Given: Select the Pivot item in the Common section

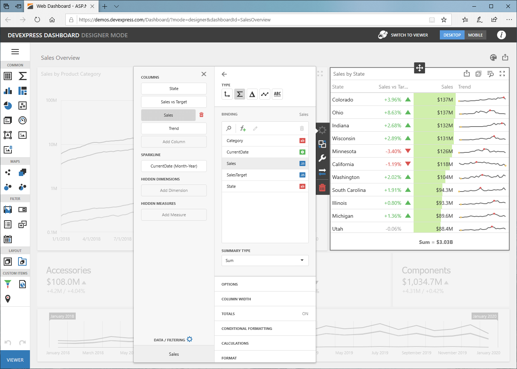Looking at the screenshot, I should click(x=7, y=76).
